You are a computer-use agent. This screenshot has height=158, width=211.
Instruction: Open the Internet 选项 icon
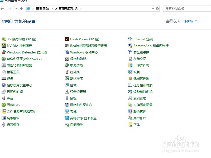(130, 39)
